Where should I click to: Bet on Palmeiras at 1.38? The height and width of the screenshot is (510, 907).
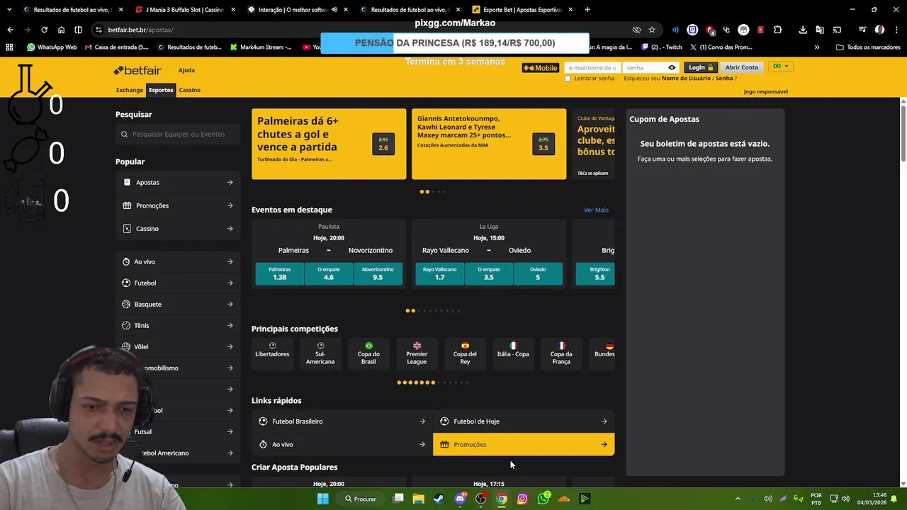[x=279, y=273]
